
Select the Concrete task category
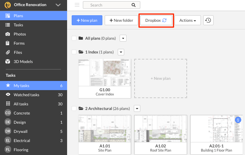(x=33, y=113)
